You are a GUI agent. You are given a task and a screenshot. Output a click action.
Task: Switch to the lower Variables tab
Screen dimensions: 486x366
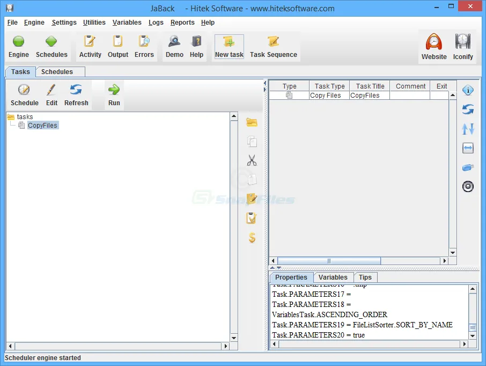click(x=333, y=277)
